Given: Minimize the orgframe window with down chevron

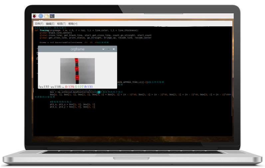Looking at the screenshot, I should point(103,49).
